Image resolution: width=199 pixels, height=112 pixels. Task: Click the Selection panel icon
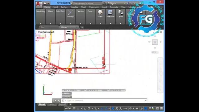tap(110, 12)
